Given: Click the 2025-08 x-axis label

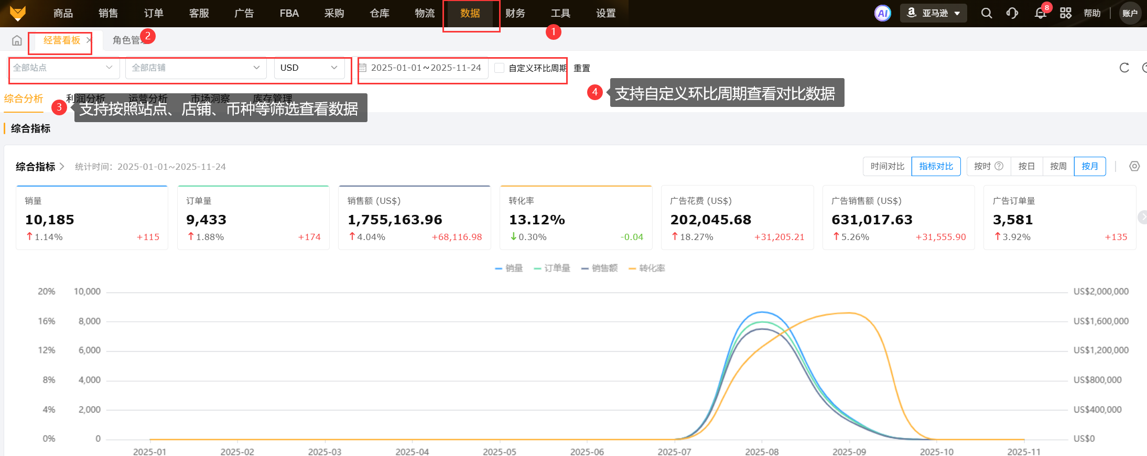Looking at the screenshot, I should tap(762, 451).
